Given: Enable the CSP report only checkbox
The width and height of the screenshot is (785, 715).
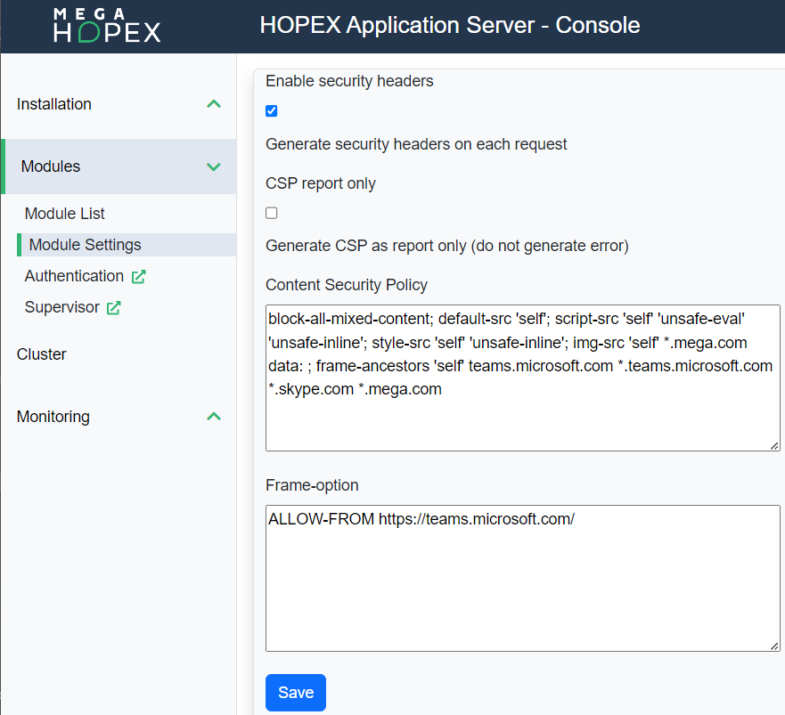Looking at the screenshot, I should pos(271,213).
